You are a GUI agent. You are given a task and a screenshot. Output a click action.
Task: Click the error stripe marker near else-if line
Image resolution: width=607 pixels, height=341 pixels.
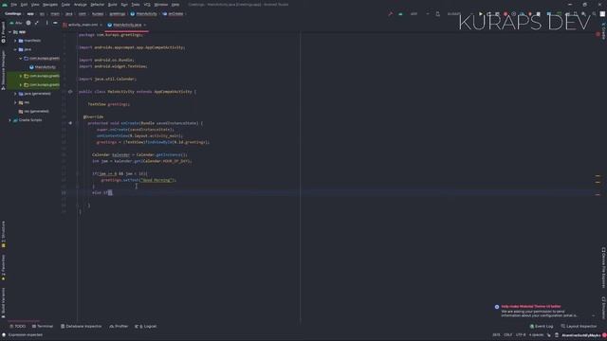point(598,195)
